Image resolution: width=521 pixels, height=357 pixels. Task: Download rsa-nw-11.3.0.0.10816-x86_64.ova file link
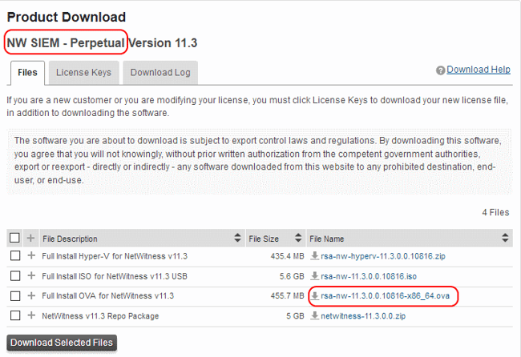pyautogui.click(x=385, y=295)
